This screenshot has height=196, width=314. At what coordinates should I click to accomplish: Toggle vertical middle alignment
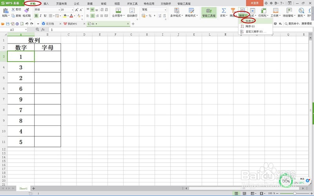[92, 9]
